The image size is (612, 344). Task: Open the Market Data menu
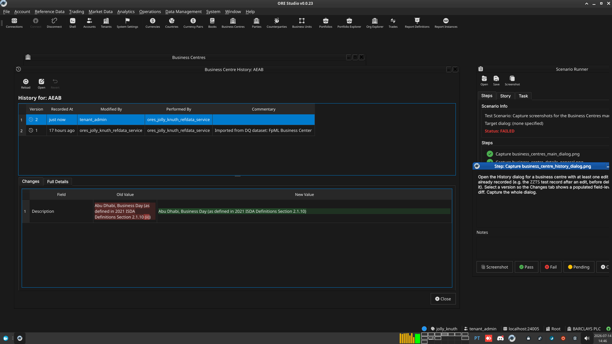coord(100,11)
